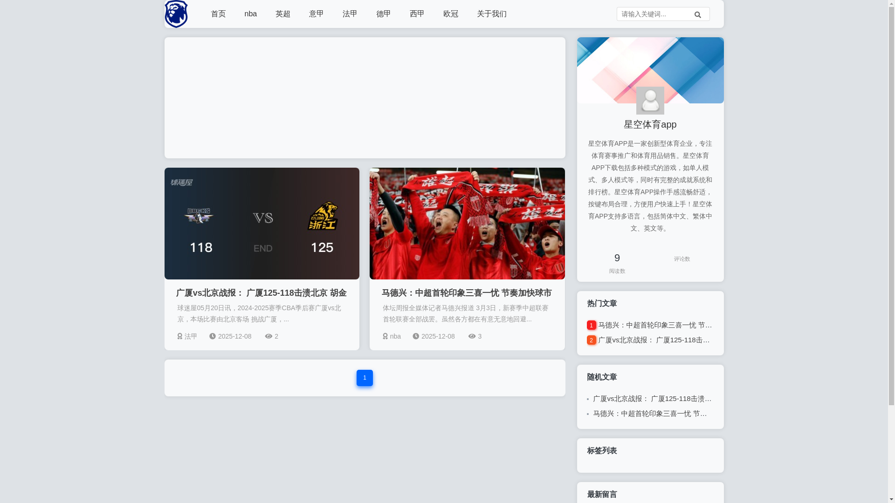895x503 pixels.
Task: Select page 1 pagination button
Action: tap(365, 378)
